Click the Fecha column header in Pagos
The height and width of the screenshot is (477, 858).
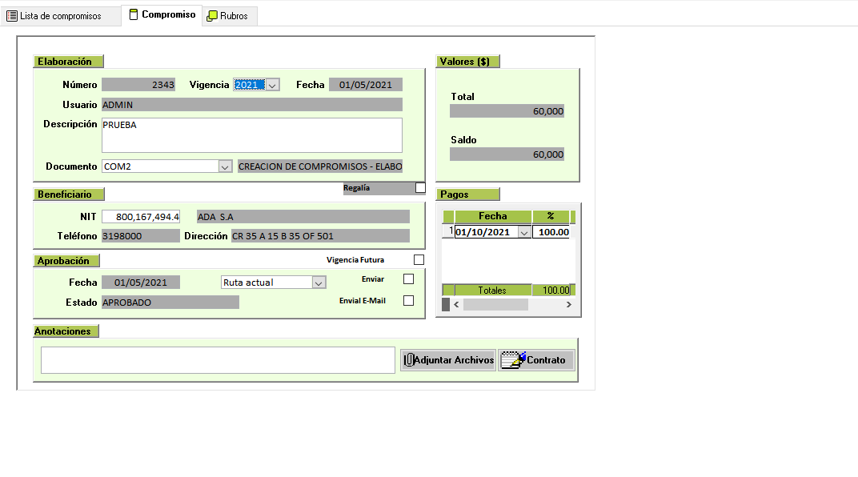[x=492, y=216]
